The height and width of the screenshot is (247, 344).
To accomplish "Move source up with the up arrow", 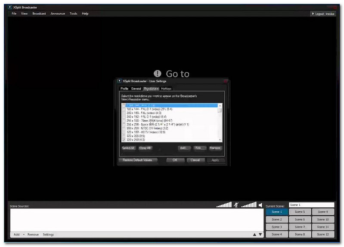I will 254,235.
